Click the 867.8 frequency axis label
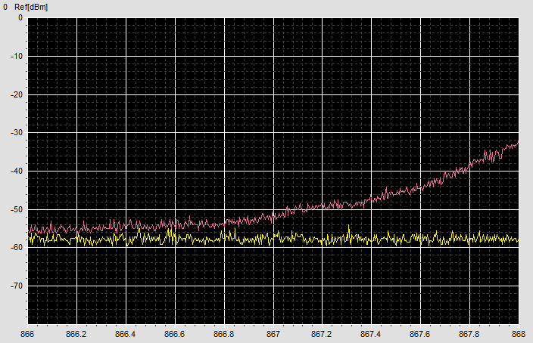Image resolution: width=533 pixels, height=343 pixels. tap(469, 334)
